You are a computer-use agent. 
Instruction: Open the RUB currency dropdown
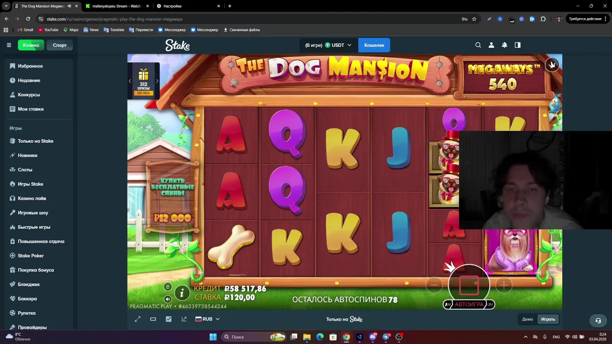click(x=208, y=319)
